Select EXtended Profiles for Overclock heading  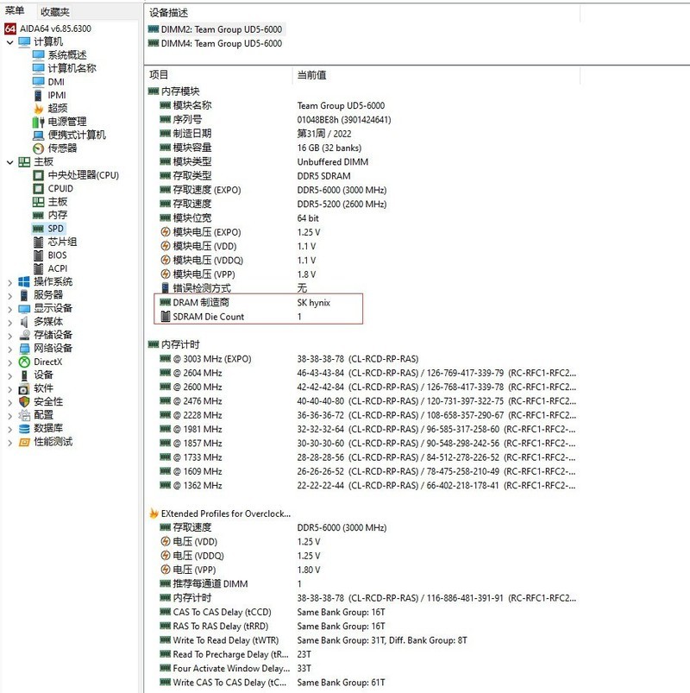click(220, 513)
